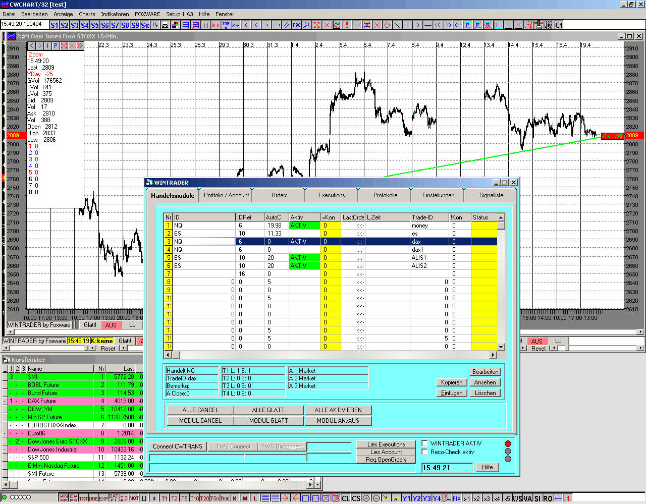Enable the WINTRADER AKTIV checkbox
This screenshot has width=646, height=504.
click(425, 443)
